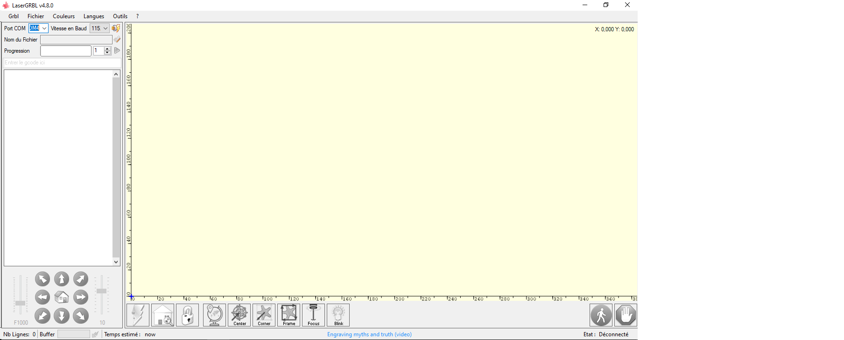Click the Progression progress bar
This screenshot has width=844, height=340.
click(66, 51)
